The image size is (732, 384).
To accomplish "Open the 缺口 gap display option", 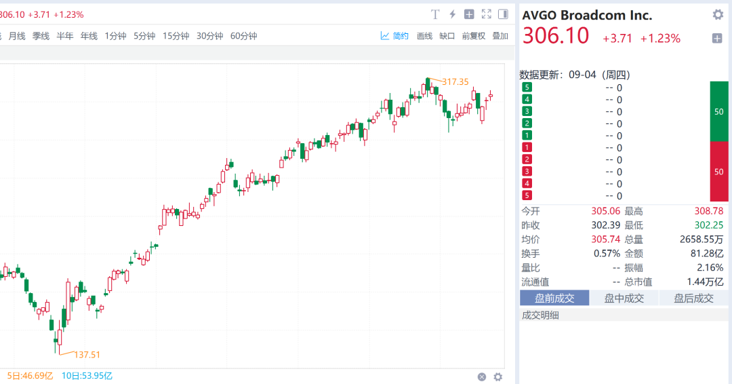I will pyautogui.click(x=447, y=36).
